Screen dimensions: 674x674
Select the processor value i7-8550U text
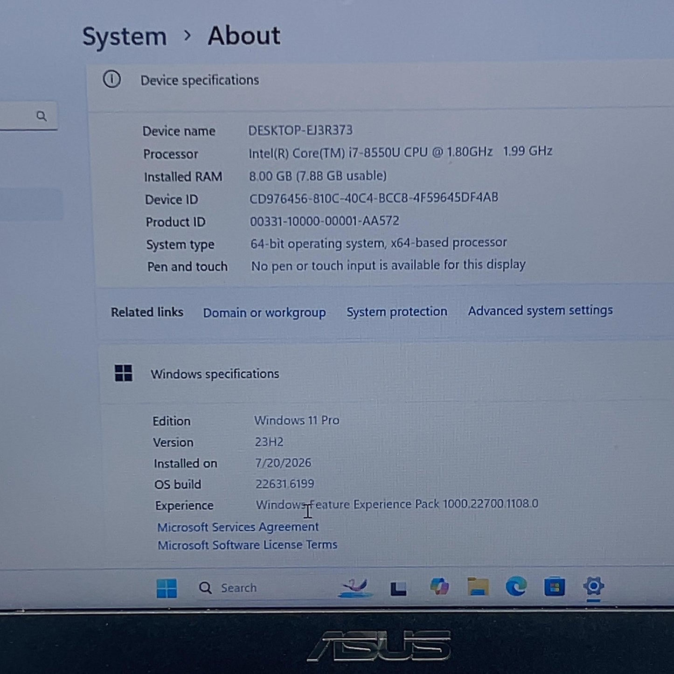point(401,153)
